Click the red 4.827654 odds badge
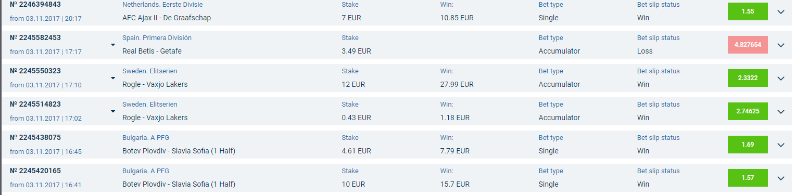 point(748,45)
